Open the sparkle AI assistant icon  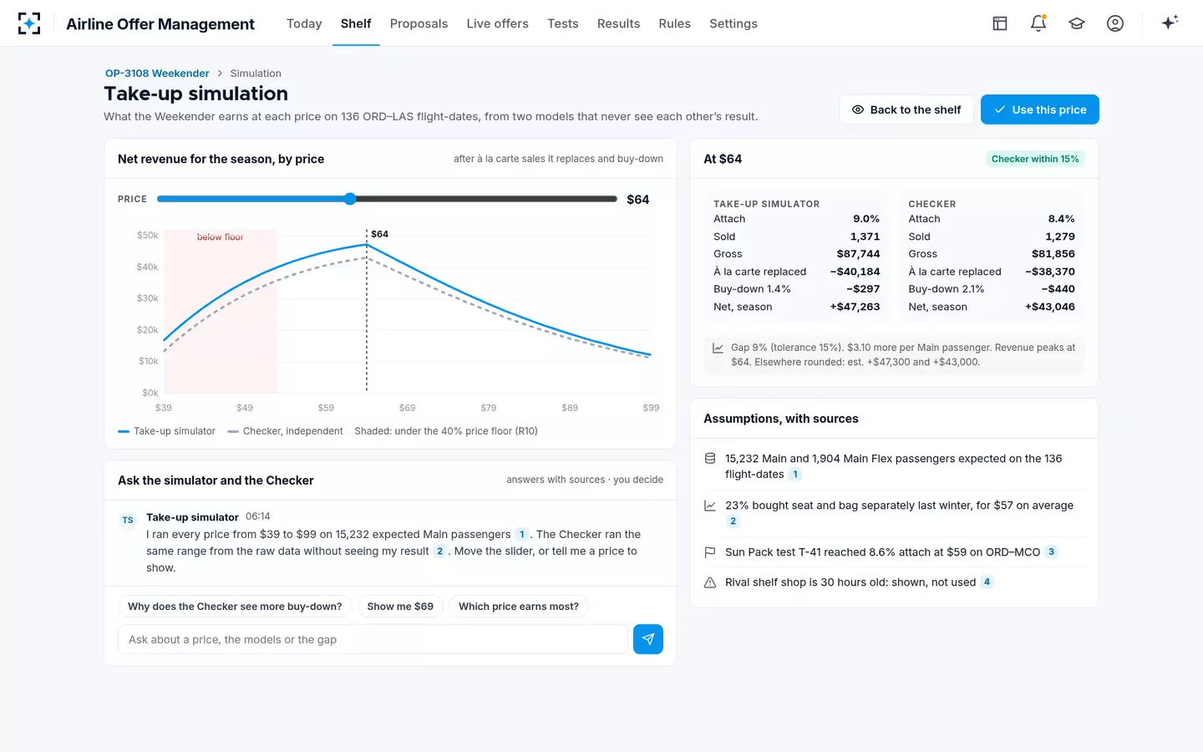(1170, 23)
